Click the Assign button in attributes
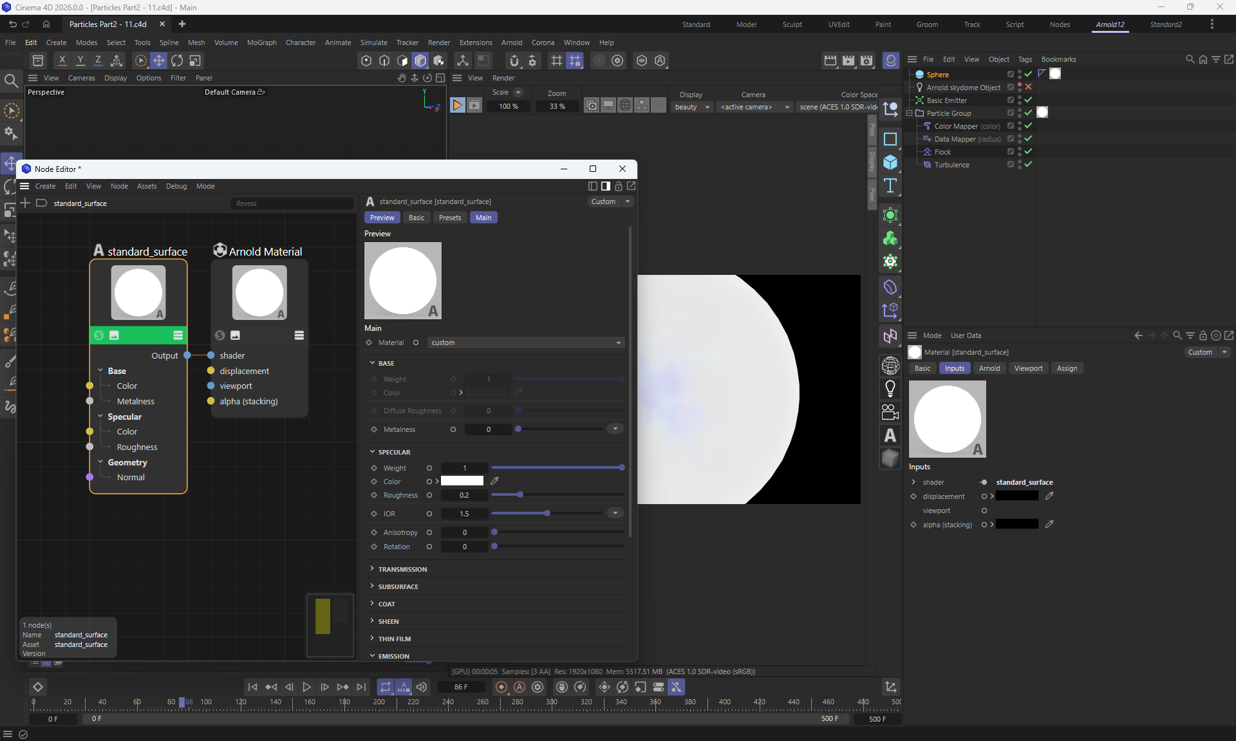This screenshot has height=741, width=1236. pyautogui.click(x=1066, y=368)
